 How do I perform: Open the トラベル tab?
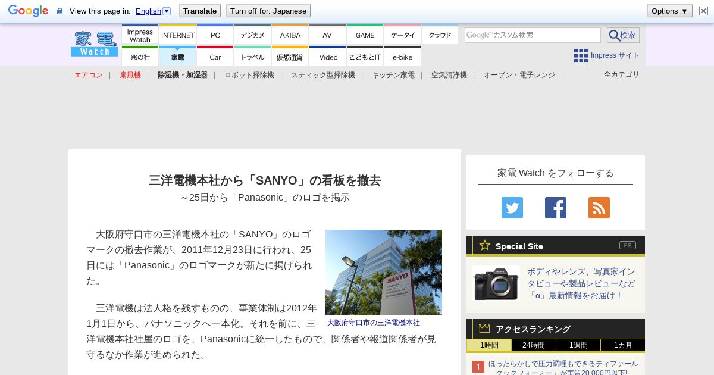pyautogui.click(x=253, y=57)
